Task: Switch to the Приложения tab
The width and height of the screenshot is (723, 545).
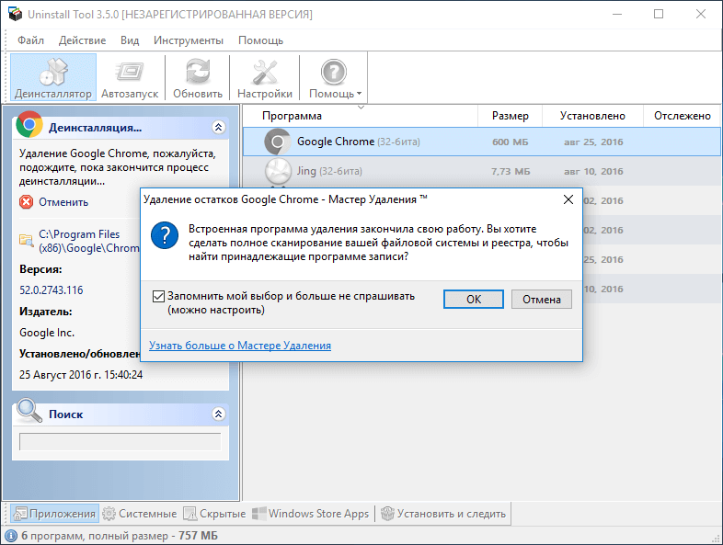Action: click(54, 513)
